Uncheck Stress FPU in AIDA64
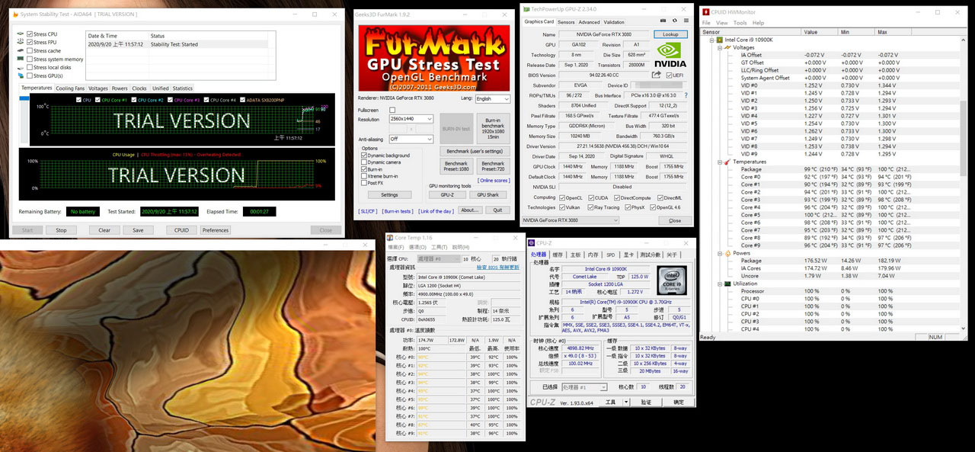Screen dimensions: 975x452 (x=30, y=43)
